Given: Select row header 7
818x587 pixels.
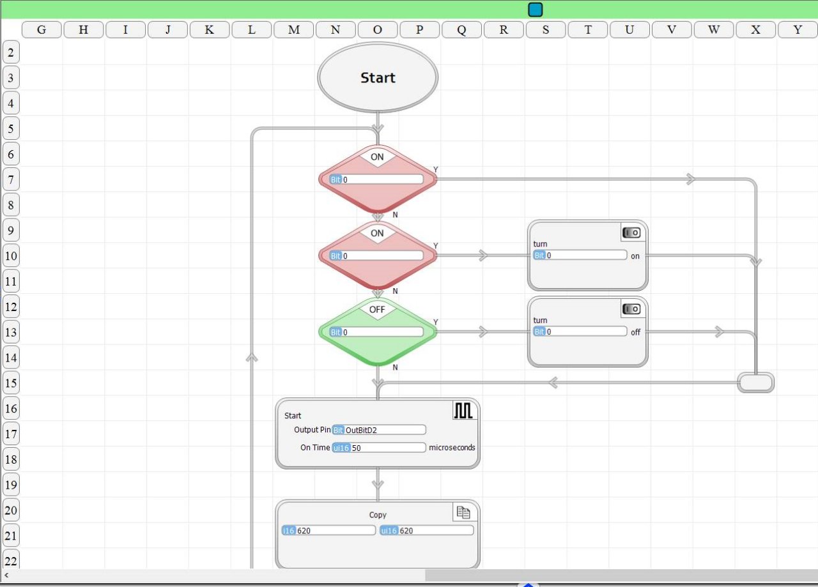Looking at the screenshot, I should pyautogui.click(x=11, y=179).
